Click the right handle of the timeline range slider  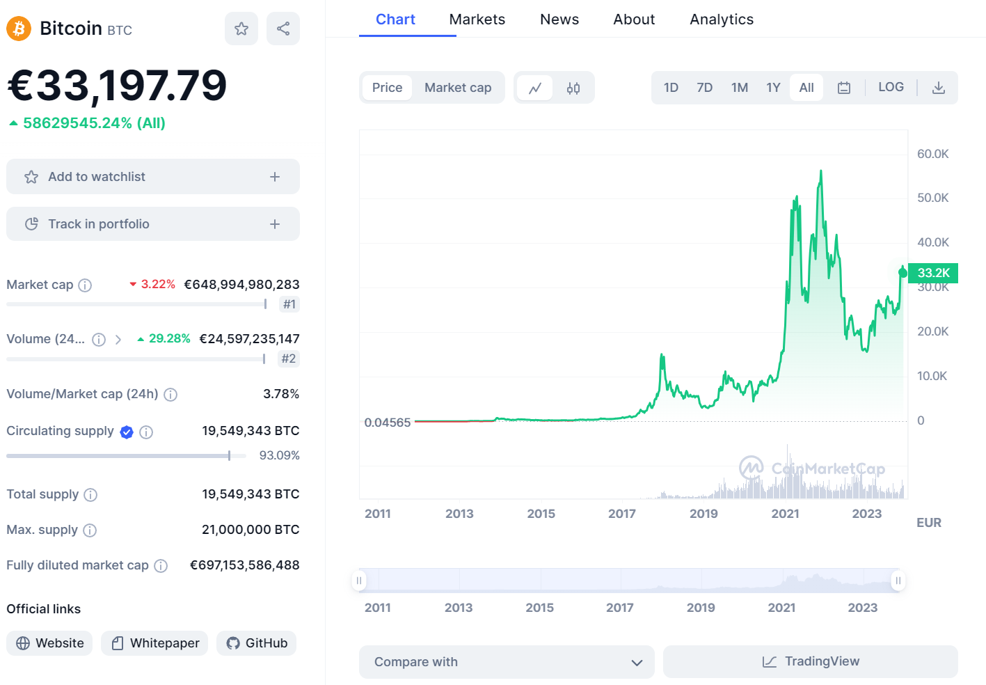click(898, 581)
